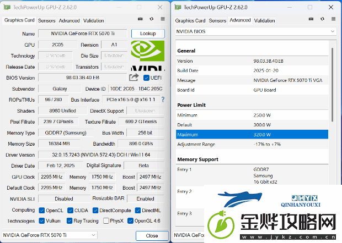Image resolution: width=342 pixels, height=243 pixels.
Task: Toggle the CUDA checkbox
Action: coord(70,211)
